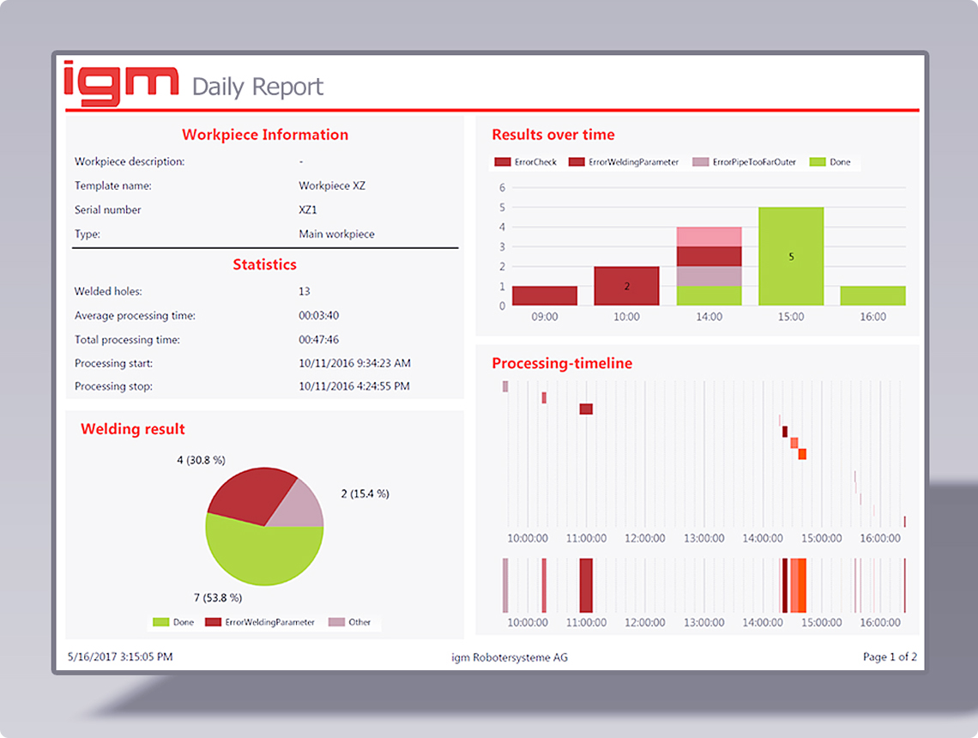Click the light pink top segment of 14:00 bar
978x738 pixels.
pos(709,237)
